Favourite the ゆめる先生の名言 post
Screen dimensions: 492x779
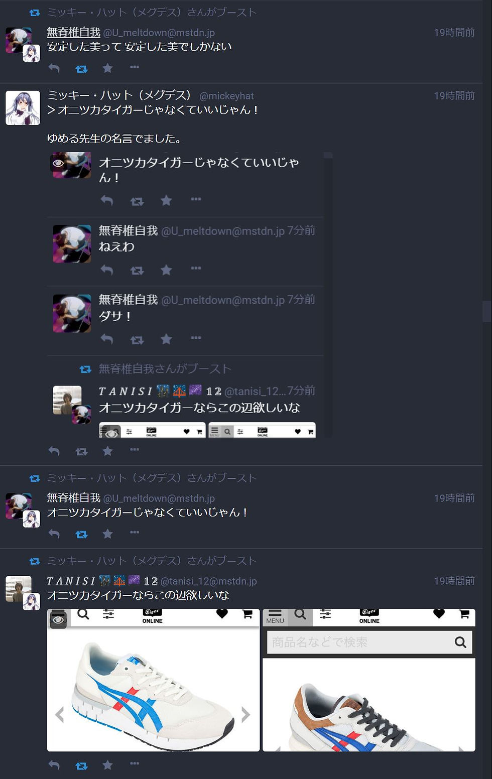pyautogui.click(x=107, y=451)
